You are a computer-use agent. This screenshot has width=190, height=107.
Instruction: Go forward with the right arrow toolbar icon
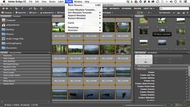pos(7,9)
